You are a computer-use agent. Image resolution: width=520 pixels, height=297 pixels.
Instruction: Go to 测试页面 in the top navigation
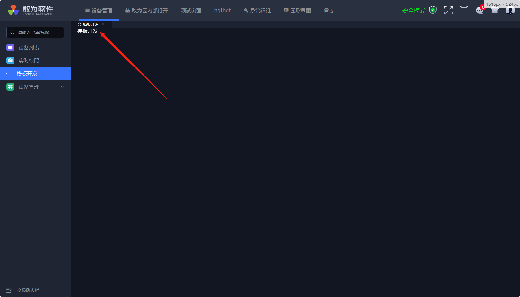(191, 11)
